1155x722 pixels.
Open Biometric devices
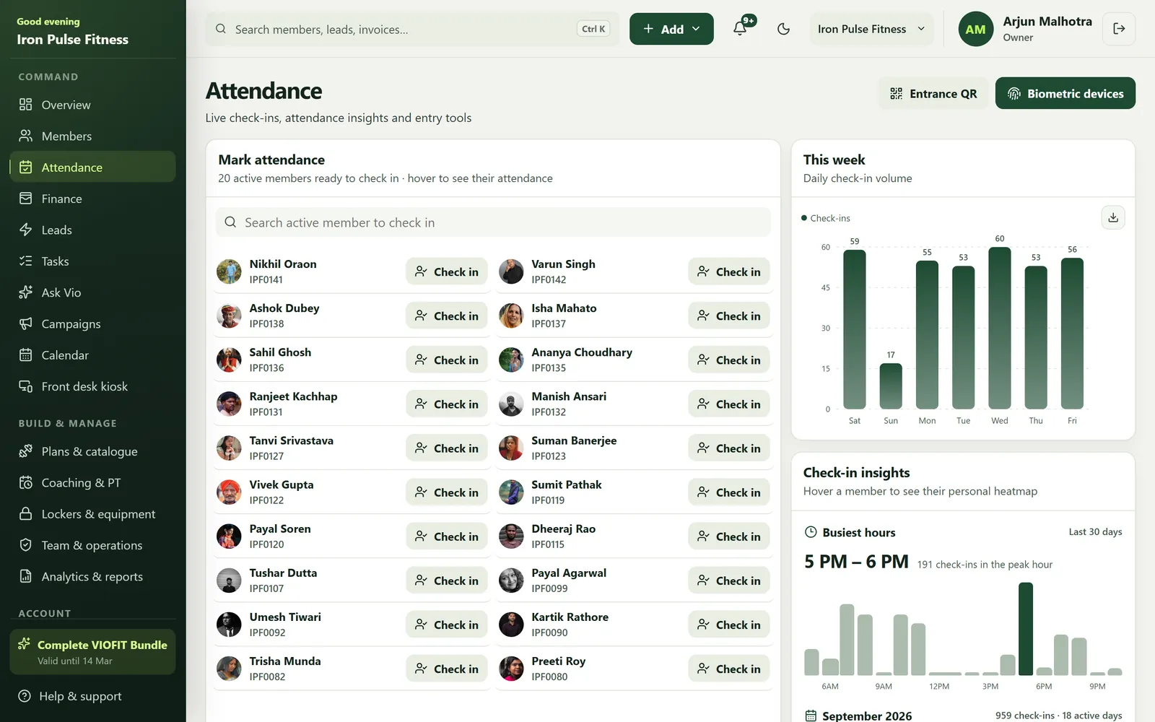coord(1065,94)
